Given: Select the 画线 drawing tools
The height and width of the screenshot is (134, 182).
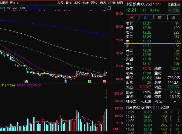Looking at the screenshot, I should pyautogui.click(x=94, y=3).
